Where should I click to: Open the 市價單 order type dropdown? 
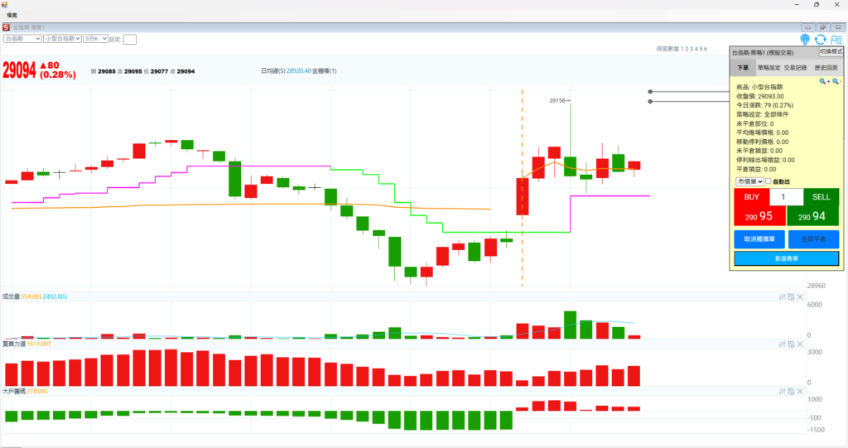click(x=749, y=181)
